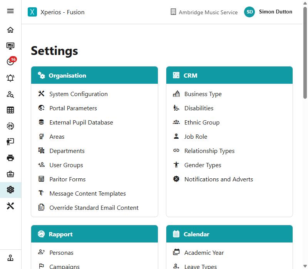Open System Configuration settings

coord(79,94)
